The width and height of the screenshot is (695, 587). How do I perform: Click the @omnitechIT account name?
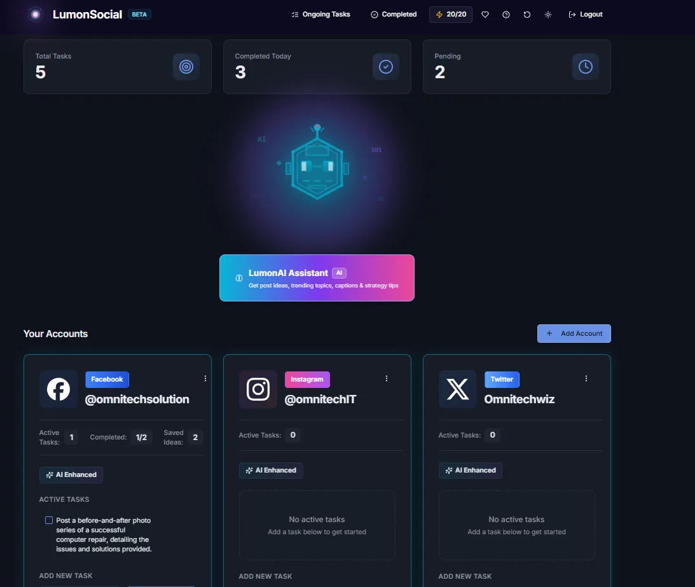point(320,399)
